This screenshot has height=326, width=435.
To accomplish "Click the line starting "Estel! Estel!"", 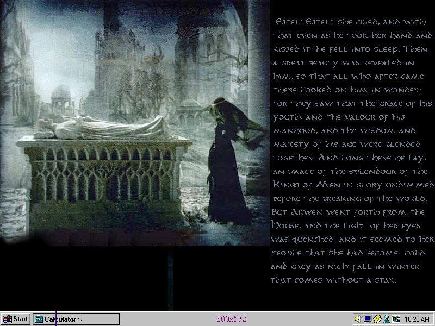I will (350, 22).
